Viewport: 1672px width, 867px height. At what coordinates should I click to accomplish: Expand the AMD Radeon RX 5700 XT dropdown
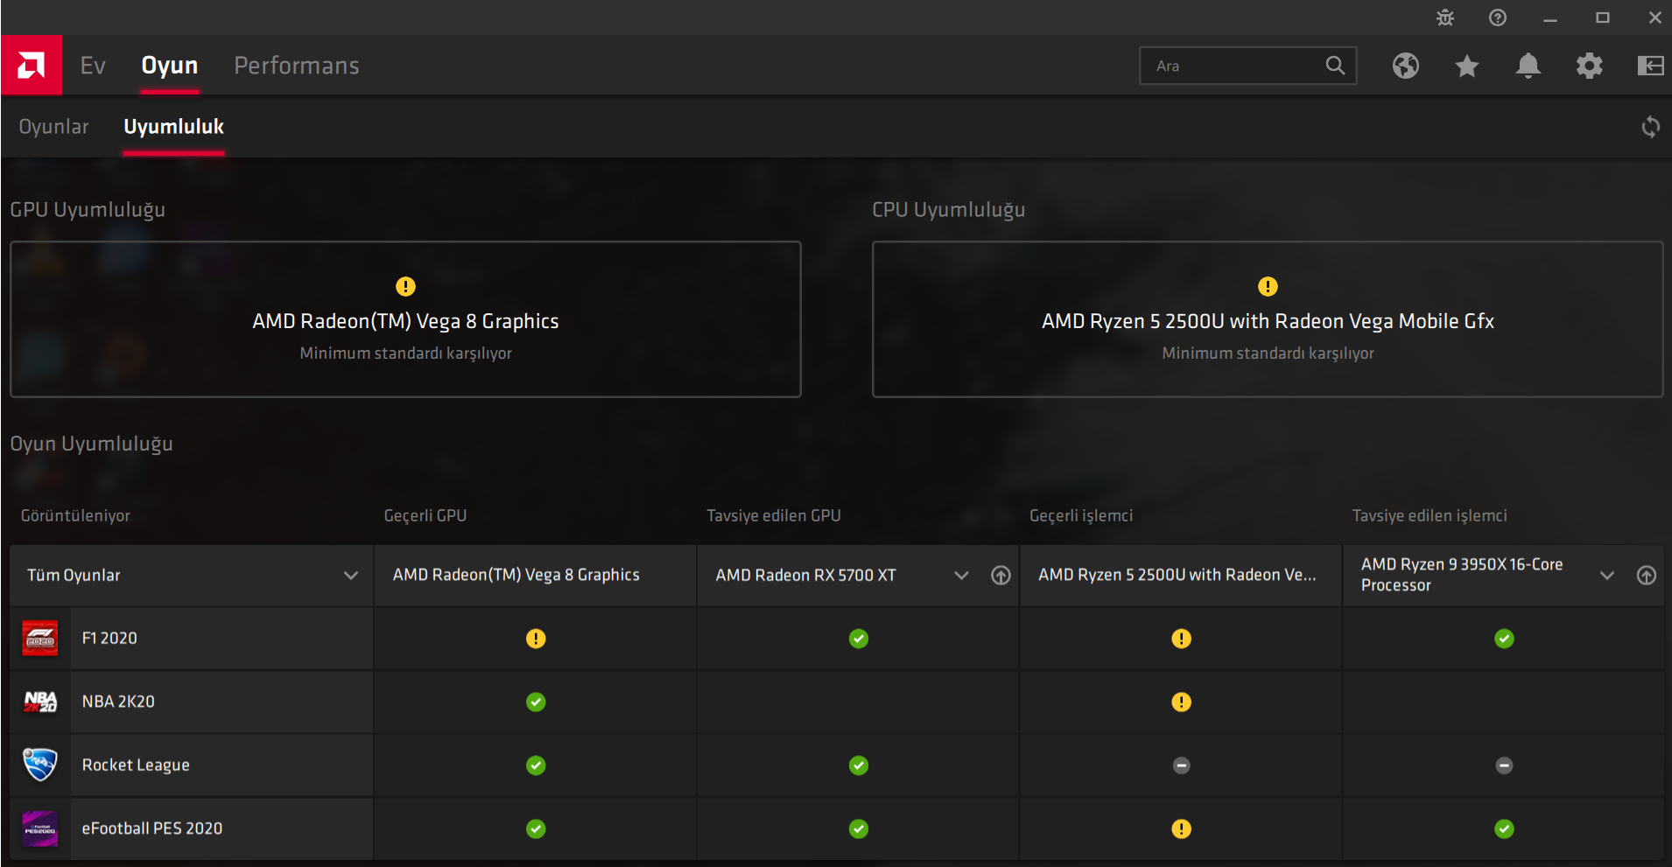coord(961,575)
